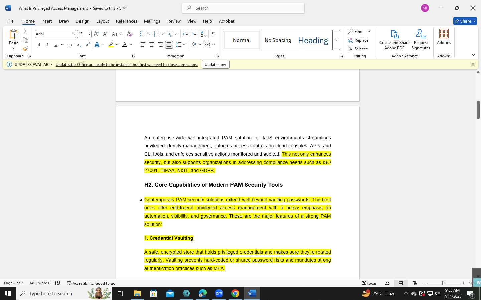This screenshot has height=300, width=481.
Task: Decrease paragraph indent
Action: tap(185, 34)
